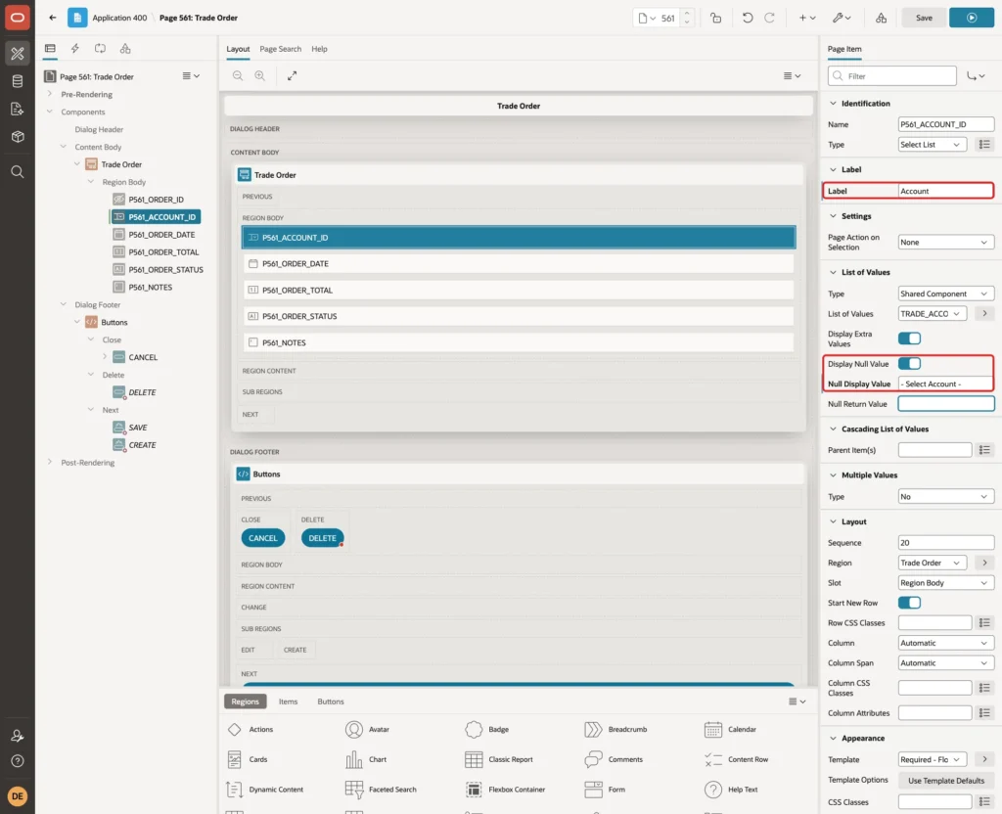This screenshot has height=814, width=1002.
Task: Click the Null Return Value field
Action: tap(946, 404)
